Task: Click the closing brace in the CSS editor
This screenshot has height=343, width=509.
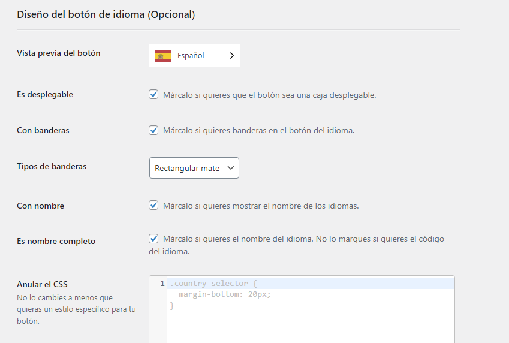Action: pyautogui.click(x=172, y=306)
